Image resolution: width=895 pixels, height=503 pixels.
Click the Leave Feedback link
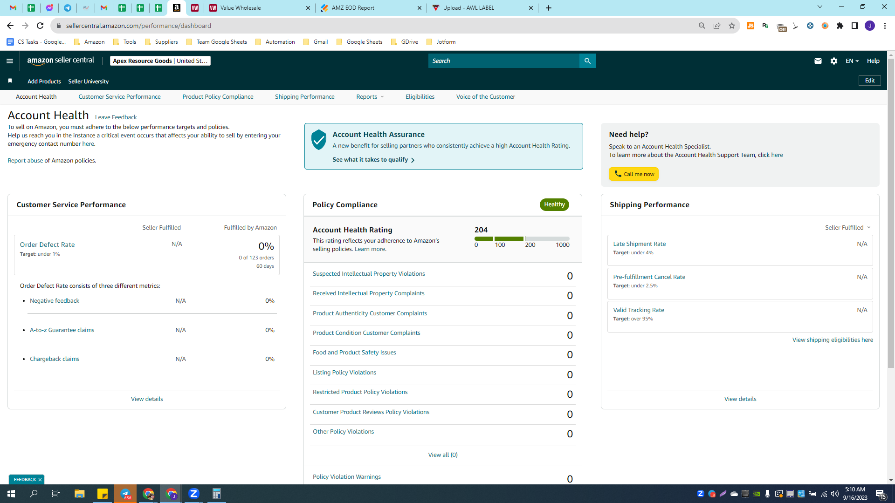pyautogui.click(x=116, y=117)
